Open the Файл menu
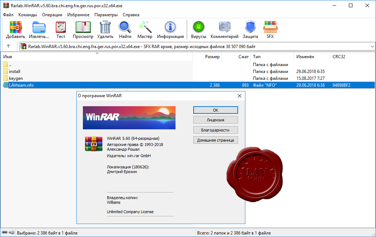 click(8, 15)
